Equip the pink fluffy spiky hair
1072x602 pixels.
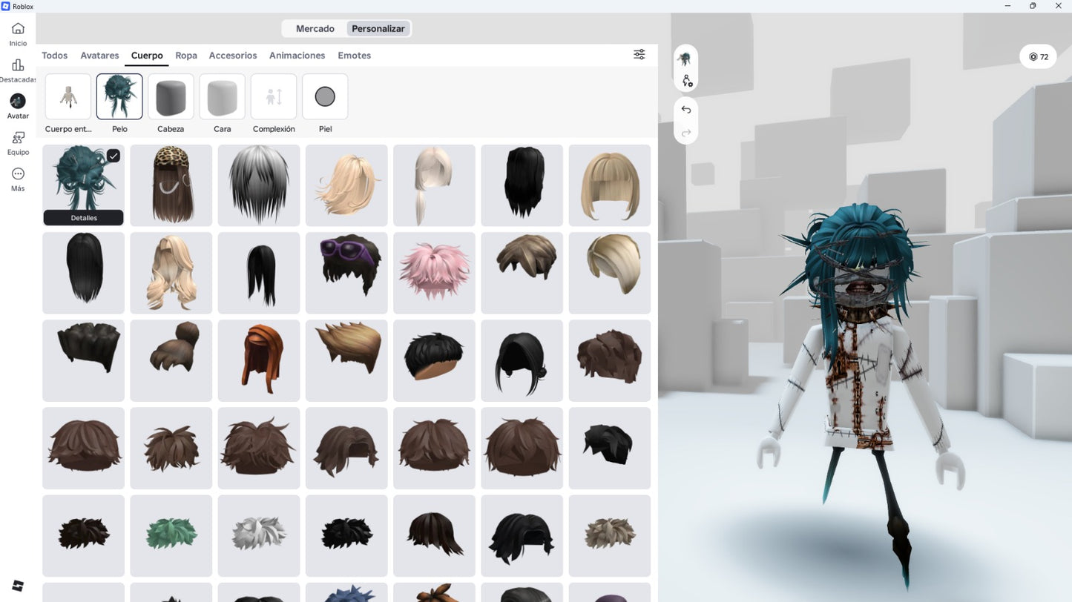pos(434,273)
